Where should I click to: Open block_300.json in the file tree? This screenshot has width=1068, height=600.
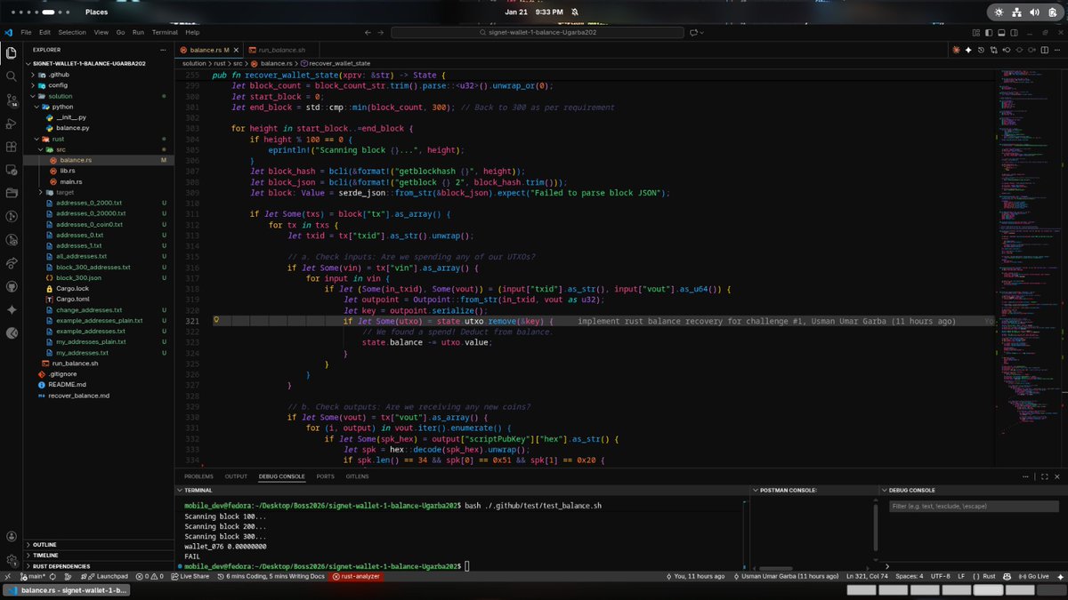tap(78, 278)
